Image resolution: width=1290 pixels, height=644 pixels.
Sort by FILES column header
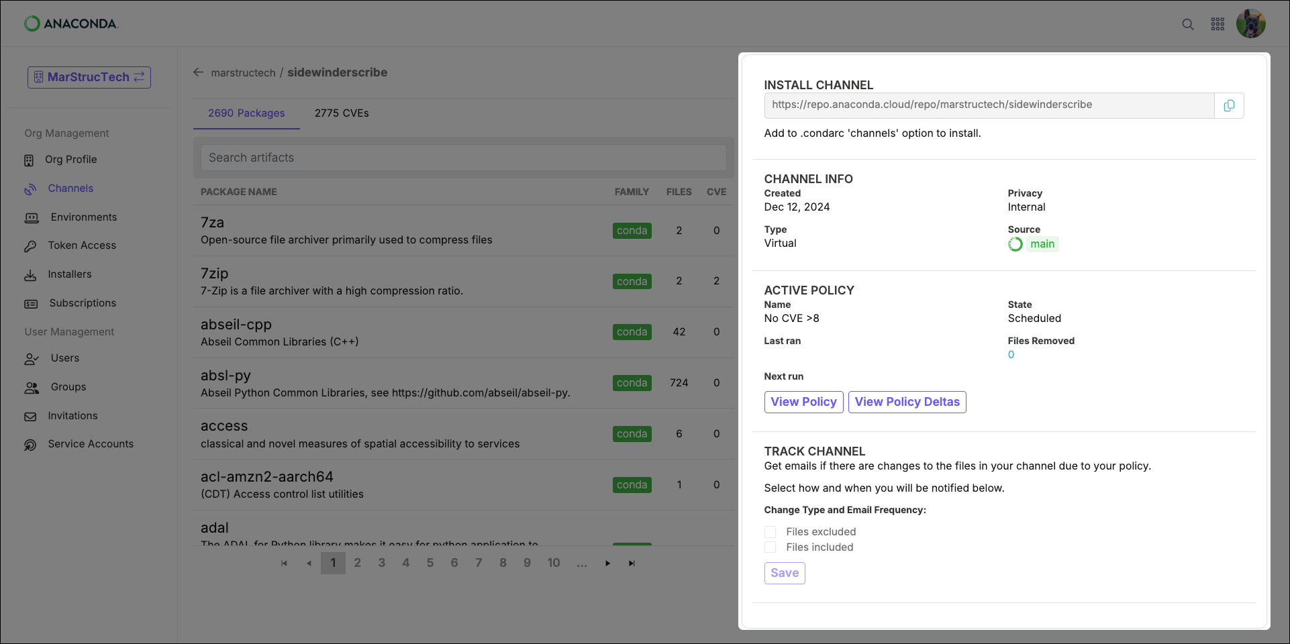click(x=679, y=192)
